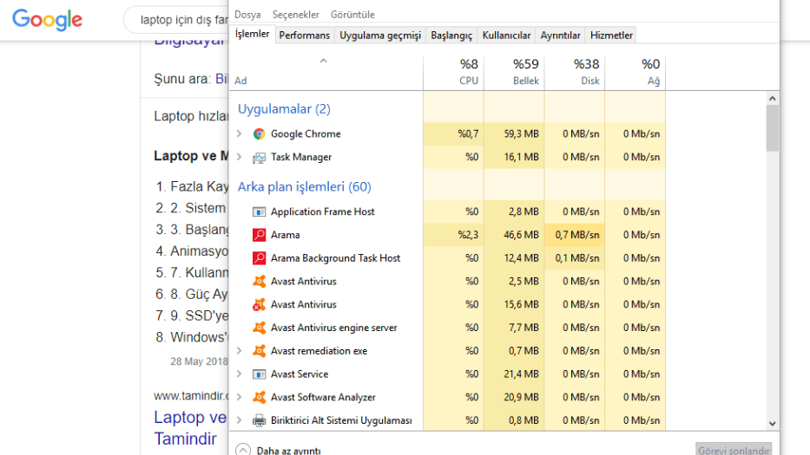Click the Avast Service icon

pos(259,374)
